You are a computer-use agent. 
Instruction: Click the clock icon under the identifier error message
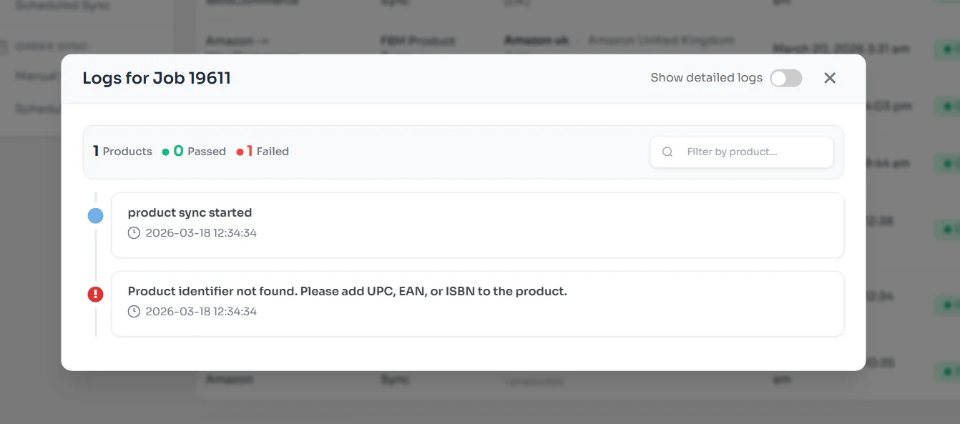[134, 311]
